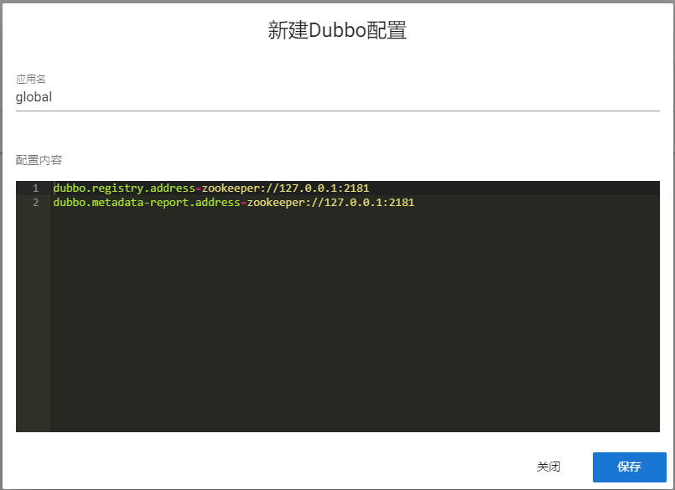
Task: Click the 关闭 (Close) button
Action: tap(548, 467)
